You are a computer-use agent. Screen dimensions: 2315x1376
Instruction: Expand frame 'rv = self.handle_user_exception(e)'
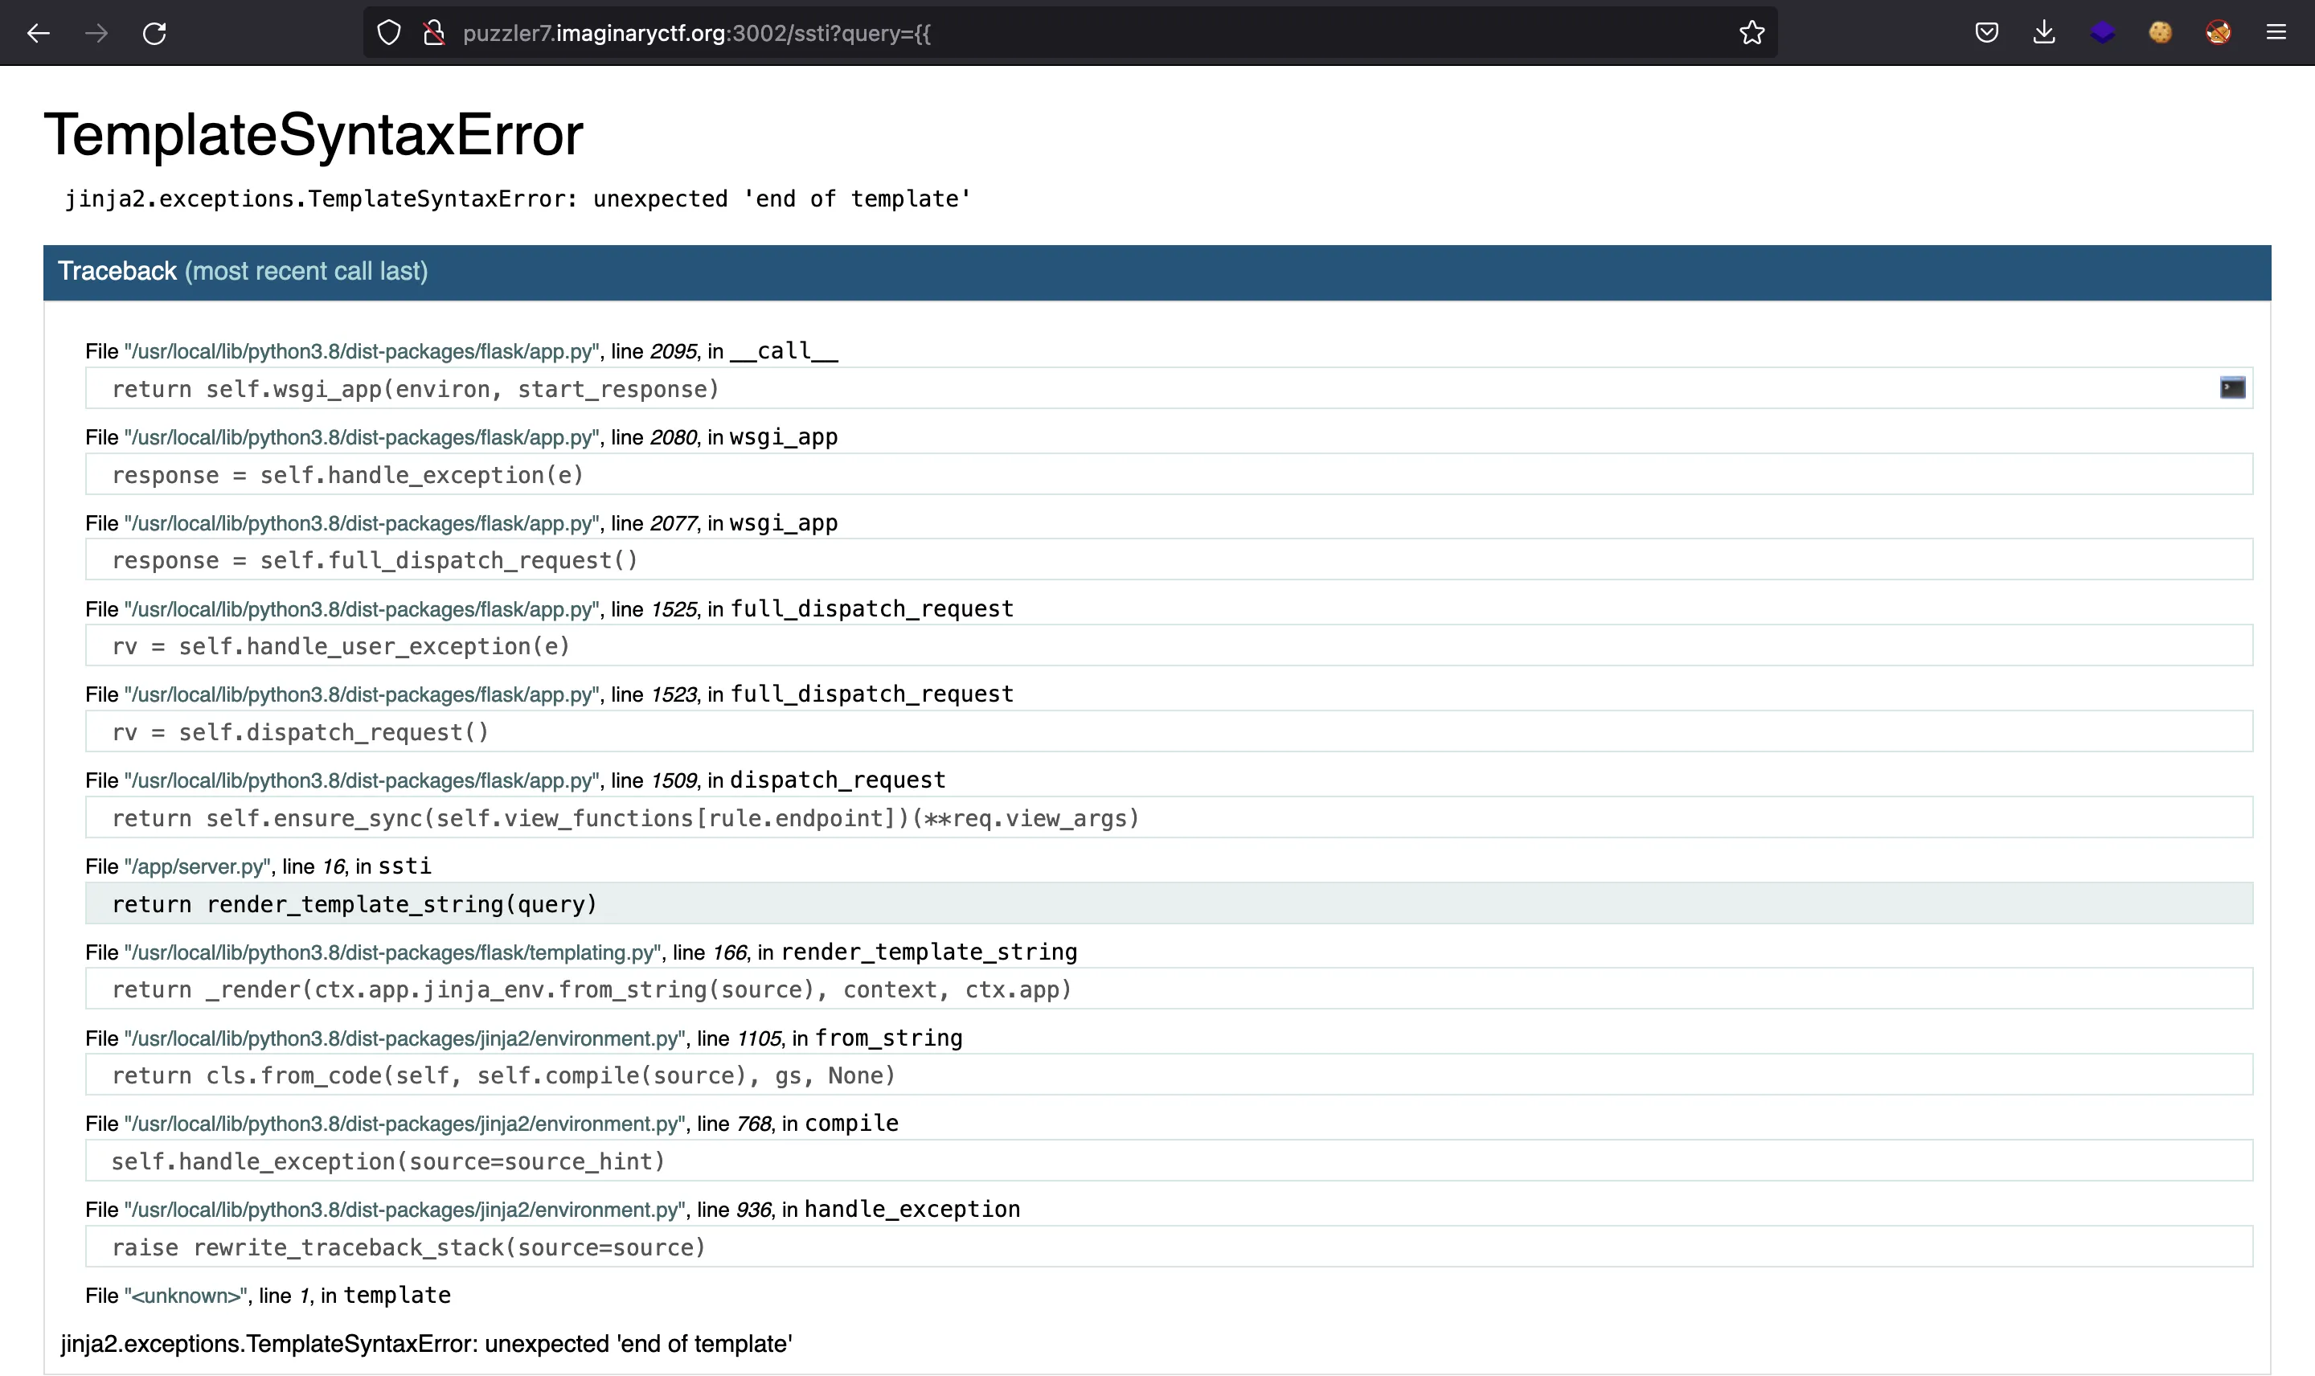[x=1169, y=646]
